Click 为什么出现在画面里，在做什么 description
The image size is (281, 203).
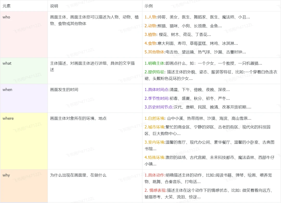pyautogui.click(x=78, y=175)
